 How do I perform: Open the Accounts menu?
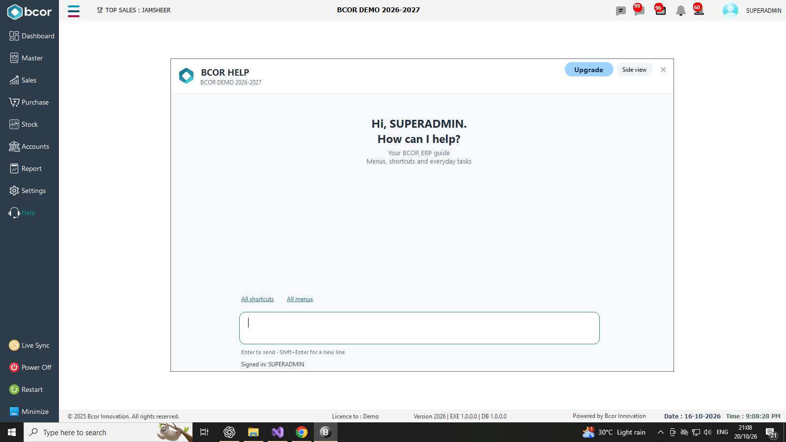pos(29,146)
